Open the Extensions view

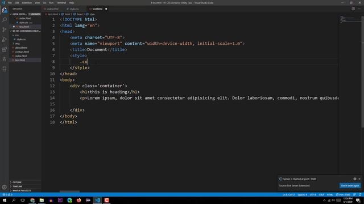(x=5, y=49)
